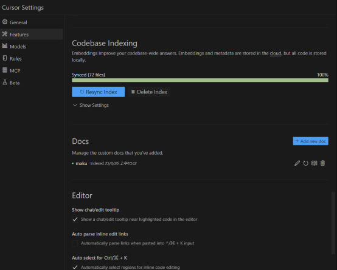Delete the maku doc with trash icon
The height and width of the screenshot is (270, 337).
(322, 163)
